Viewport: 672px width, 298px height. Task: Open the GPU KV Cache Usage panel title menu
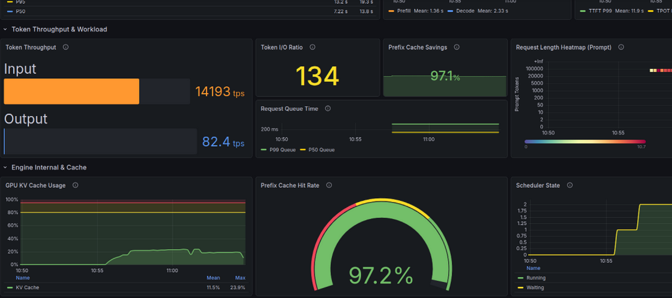click(x=35, y=185)
